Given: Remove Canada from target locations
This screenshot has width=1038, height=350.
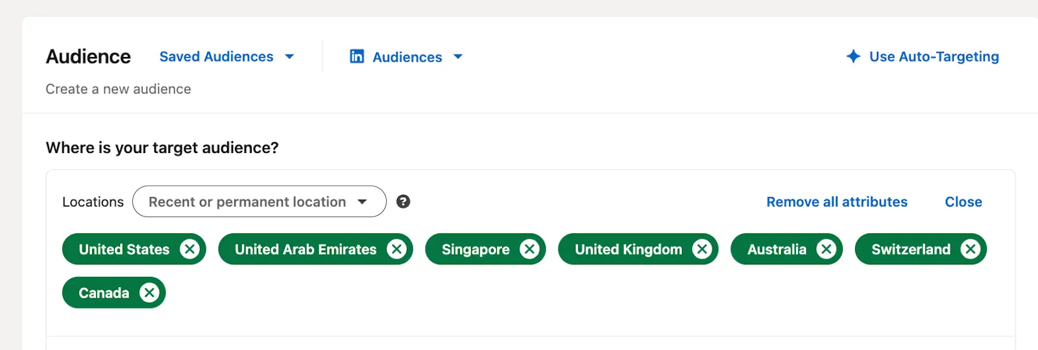Looking at the screenshot, I should (149, 293).
